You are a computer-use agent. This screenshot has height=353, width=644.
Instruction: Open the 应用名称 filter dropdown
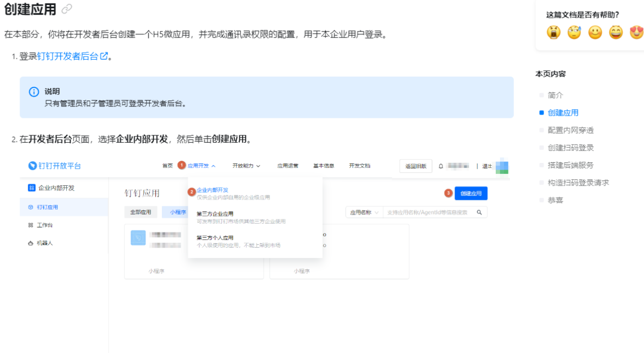tap(364, 212)
